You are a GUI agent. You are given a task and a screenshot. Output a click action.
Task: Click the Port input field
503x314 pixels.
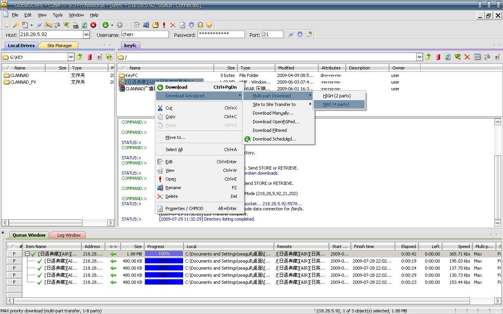(x=272, y=35)
